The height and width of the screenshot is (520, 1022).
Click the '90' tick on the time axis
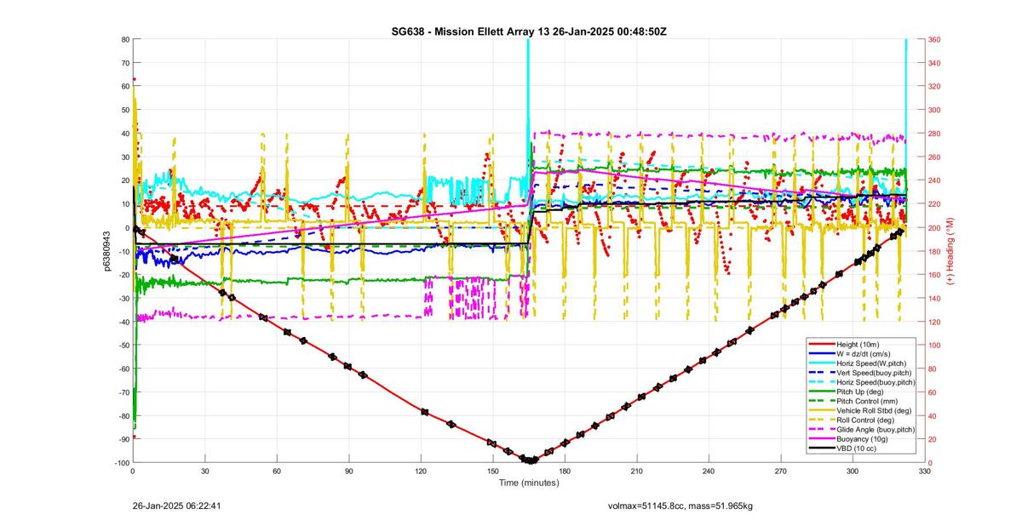click(x=348, y=470)
